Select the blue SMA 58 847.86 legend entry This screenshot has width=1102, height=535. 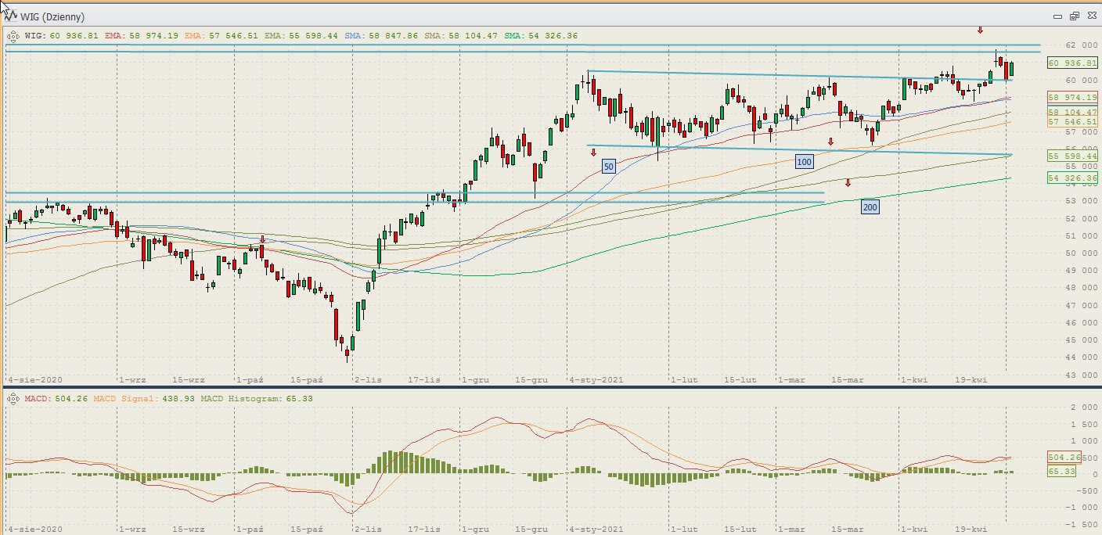point(382,35)
